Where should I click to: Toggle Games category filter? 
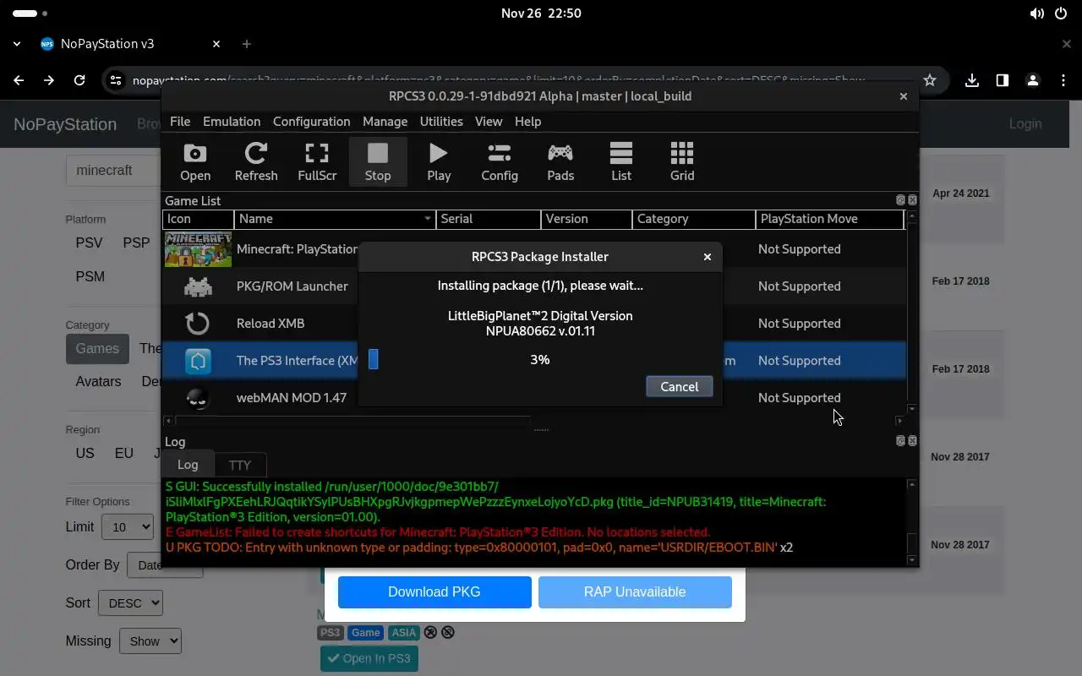[x=97, y=348]
